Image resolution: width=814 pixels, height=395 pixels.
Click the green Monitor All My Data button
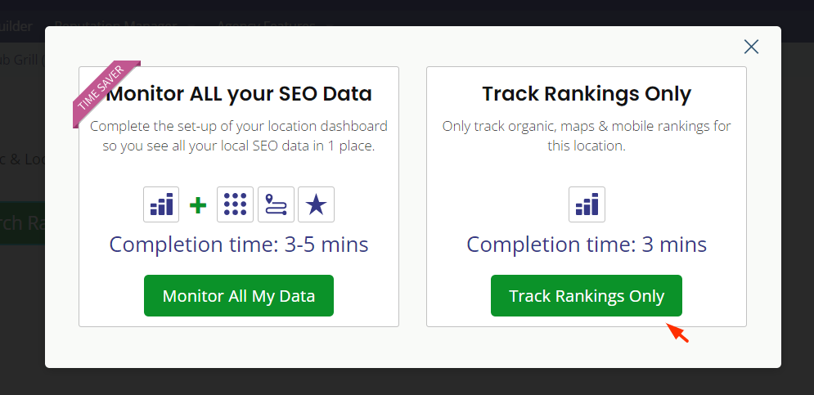coord(239,296)
